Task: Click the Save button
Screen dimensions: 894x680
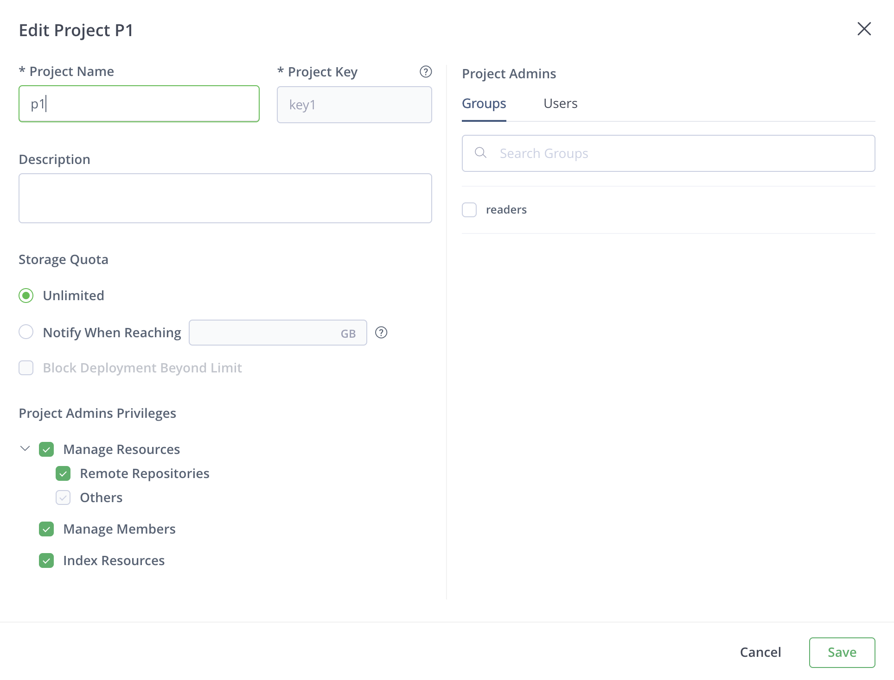Action: click(x=842, y=652)
